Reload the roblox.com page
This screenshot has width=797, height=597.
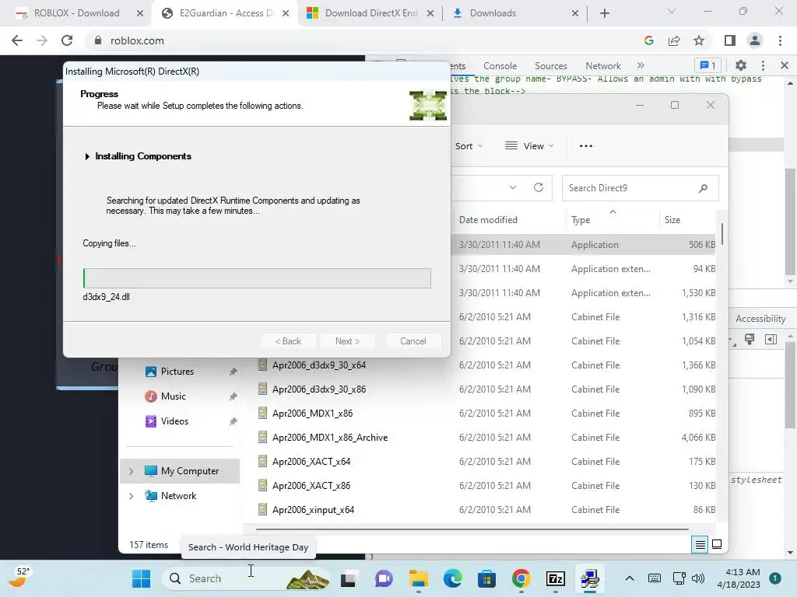coord(67,40)
